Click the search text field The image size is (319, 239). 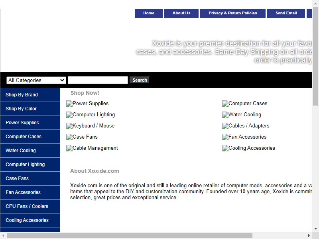tap(98, 80)
